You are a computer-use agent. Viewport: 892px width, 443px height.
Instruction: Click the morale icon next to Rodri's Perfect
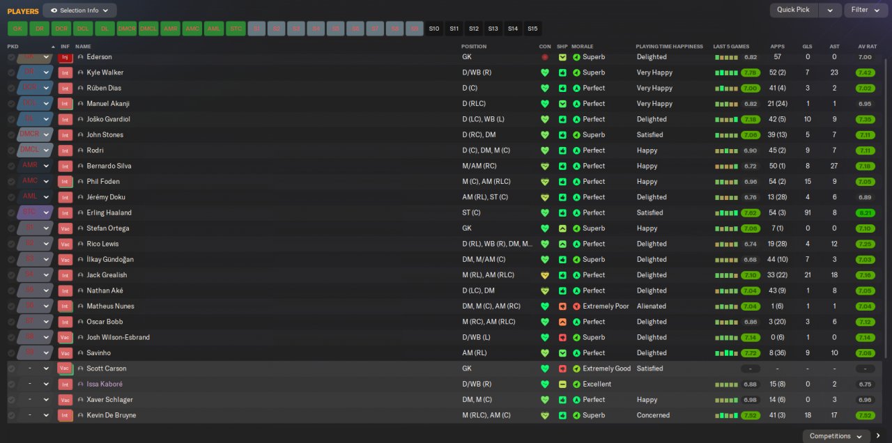[x=576, y=150]
